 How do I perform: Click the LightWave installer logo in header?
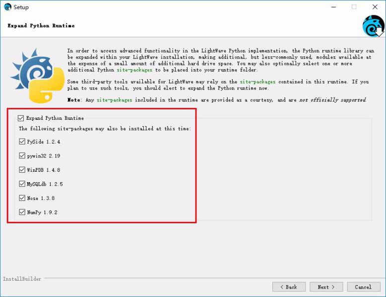373,26
